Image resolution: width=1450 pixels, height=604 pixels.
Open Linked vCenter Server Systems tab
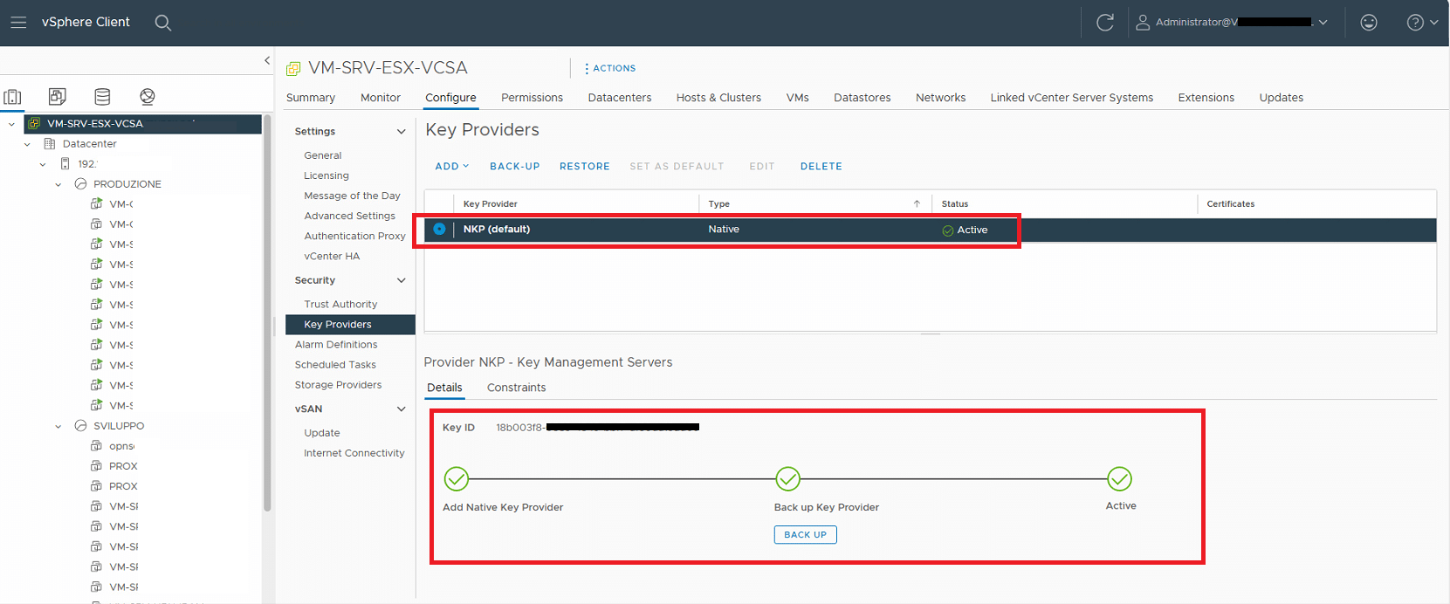point(1072,98)
